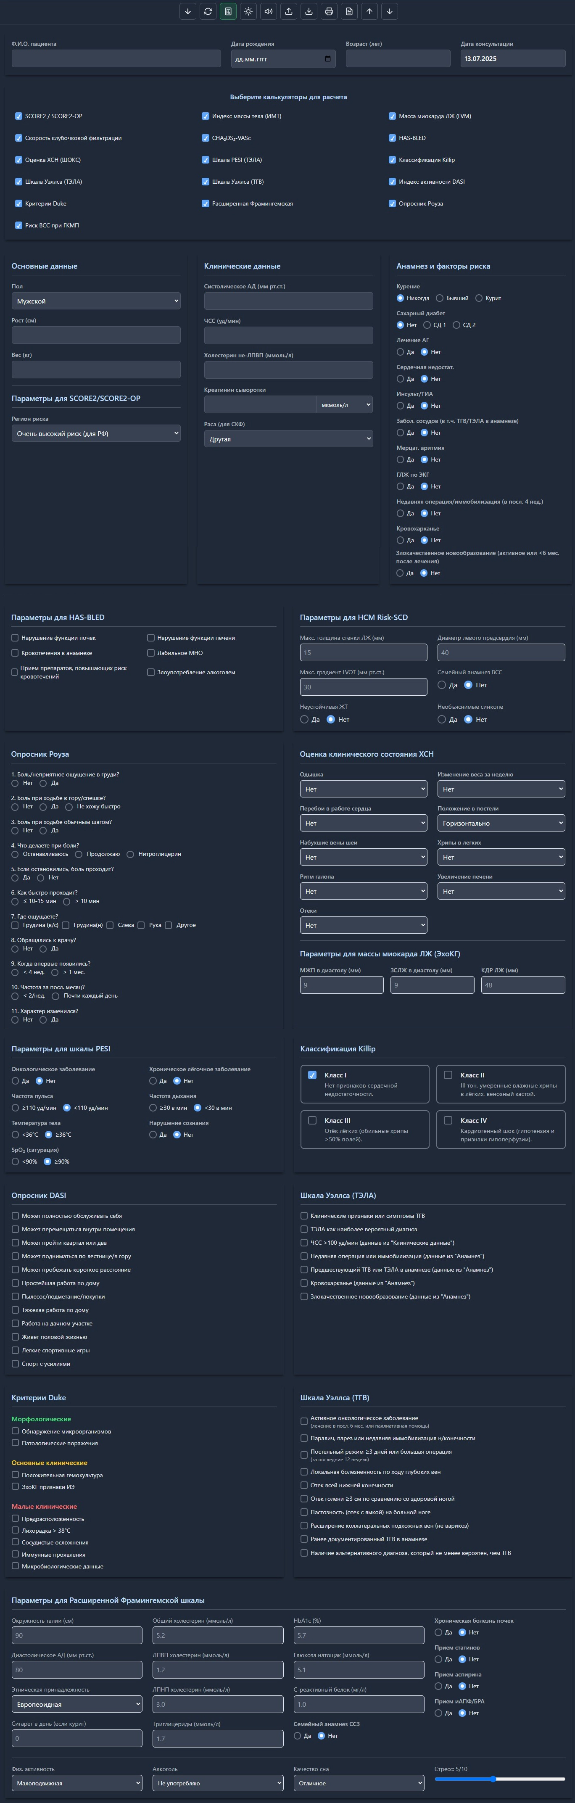Select the Курит smoking radio button

479,298
